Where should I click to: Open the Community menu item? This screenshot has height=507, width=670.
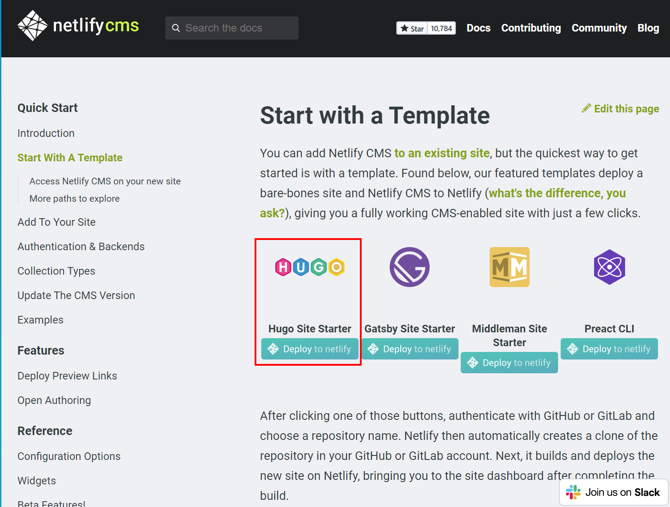click(599, 28)
